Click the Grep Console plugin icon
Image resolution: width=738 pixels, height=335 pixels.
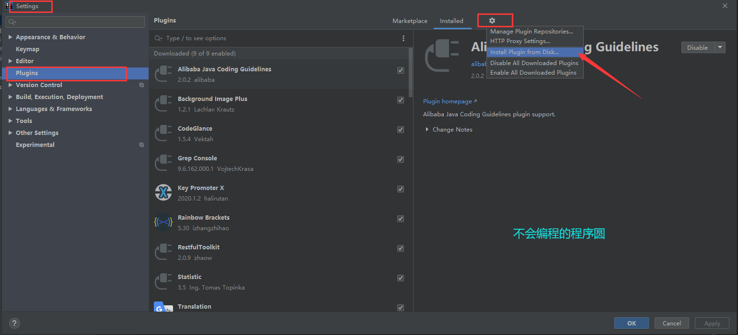(x=163, y=163)
